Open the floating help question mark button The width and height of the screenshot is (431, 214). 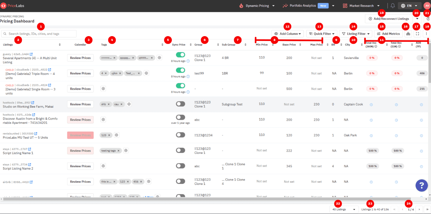(x=422, y=185)
